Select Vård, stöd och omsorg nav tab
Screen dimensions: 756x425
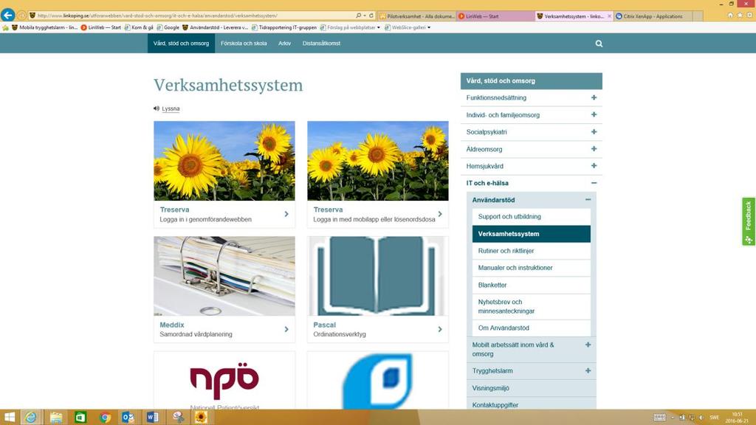[x=182, y=44]
